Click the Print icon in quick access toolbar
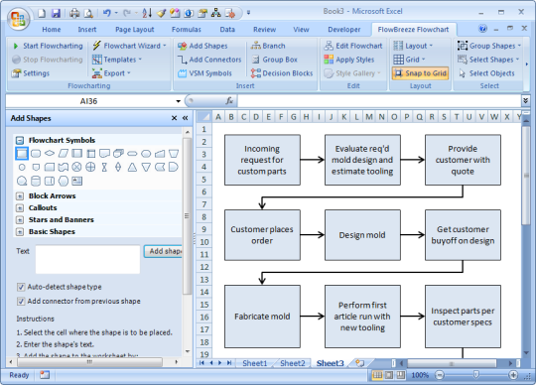Image resolution: width=536 pixels, height=385 pixels. (74, 13)
